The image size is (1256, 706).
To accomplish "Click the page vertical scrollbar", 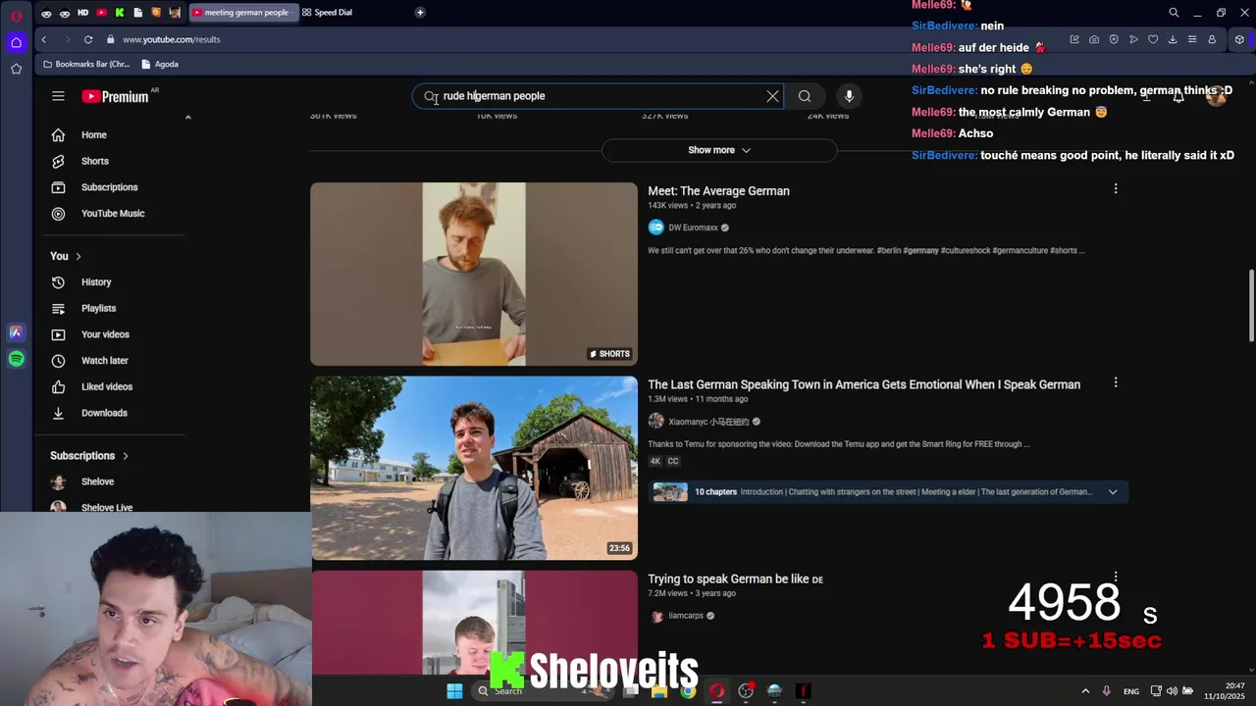I will point(1250,306).
